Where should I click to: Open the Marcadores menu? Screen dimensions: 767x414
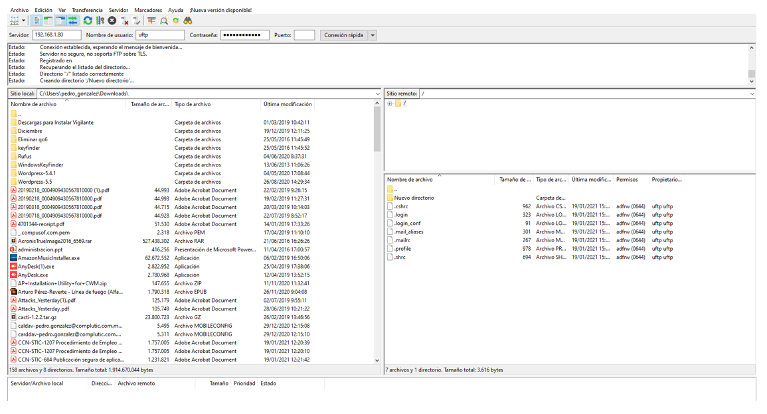[x=148, y=10]
